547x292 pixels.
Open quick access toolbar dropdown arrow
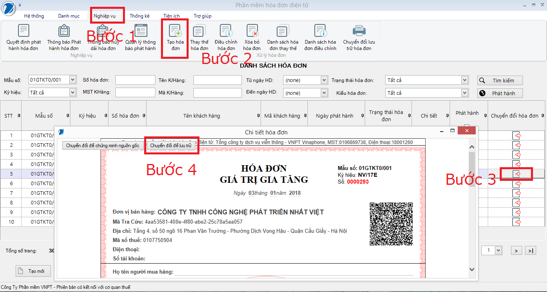point(20,5)
